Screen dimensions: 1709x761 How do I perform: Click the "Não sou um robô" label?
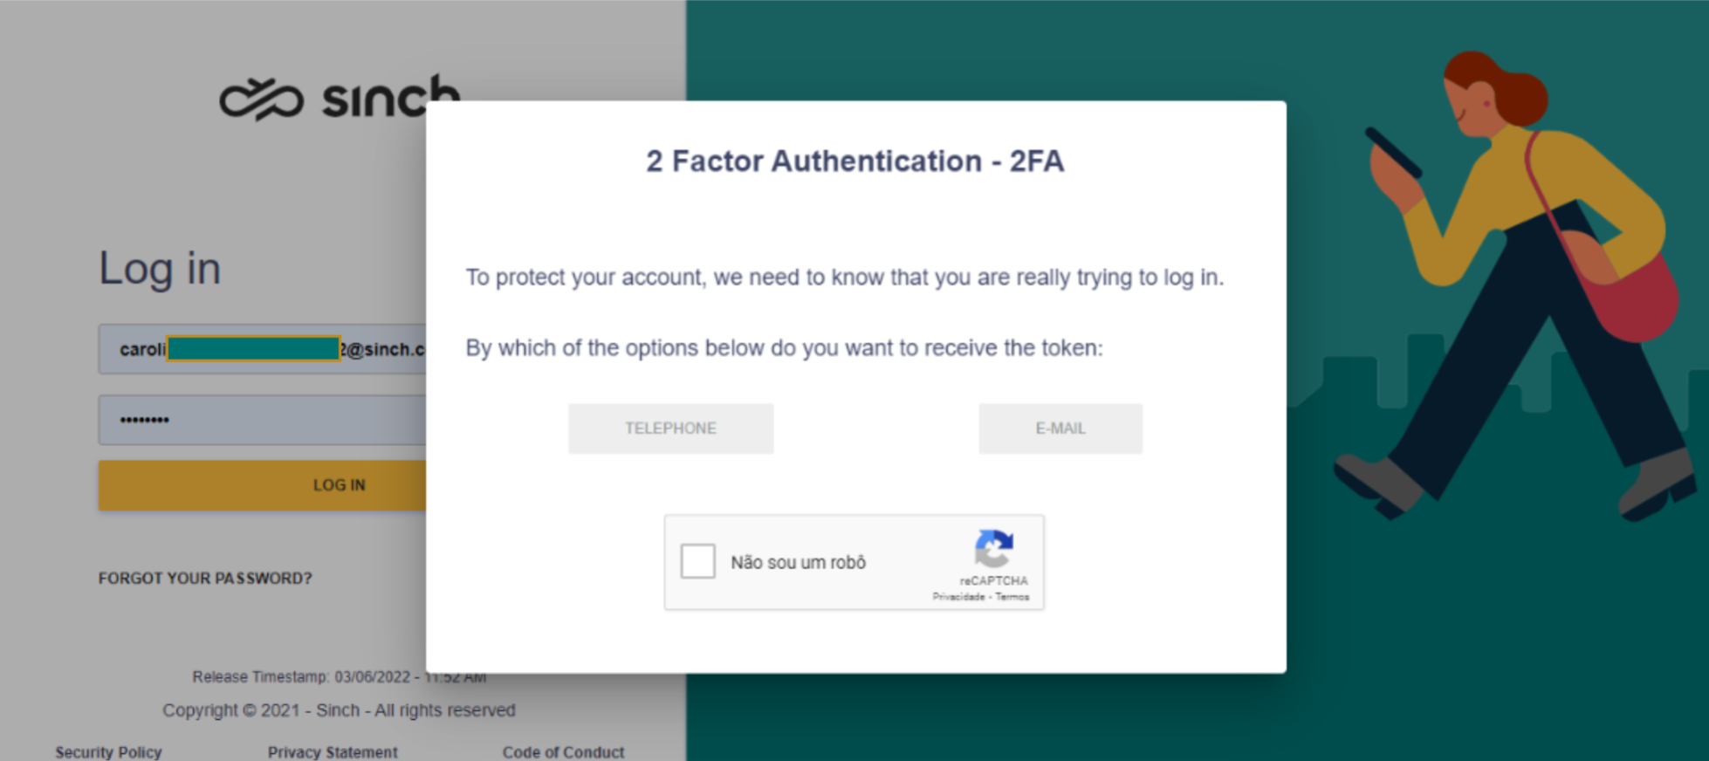click(x=799, y=563)
